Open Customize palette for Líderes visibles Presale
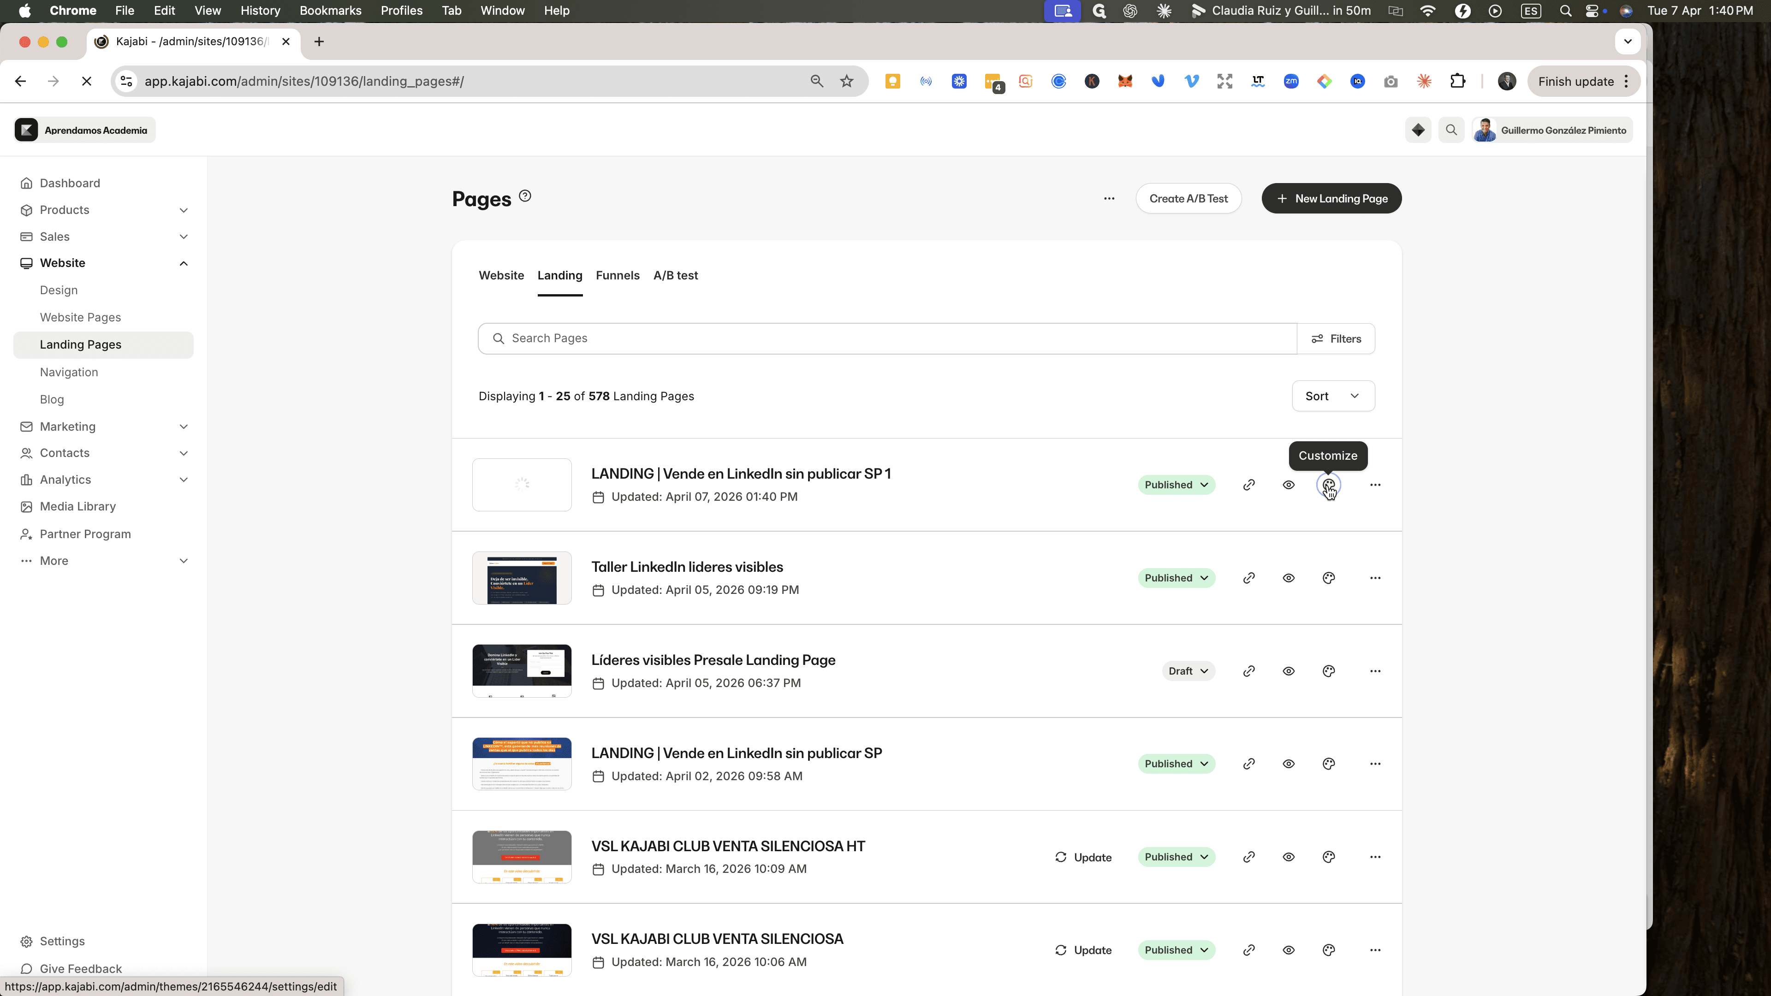The width and height of the screenshot is (1771, 996). [x=1328, y=671]
